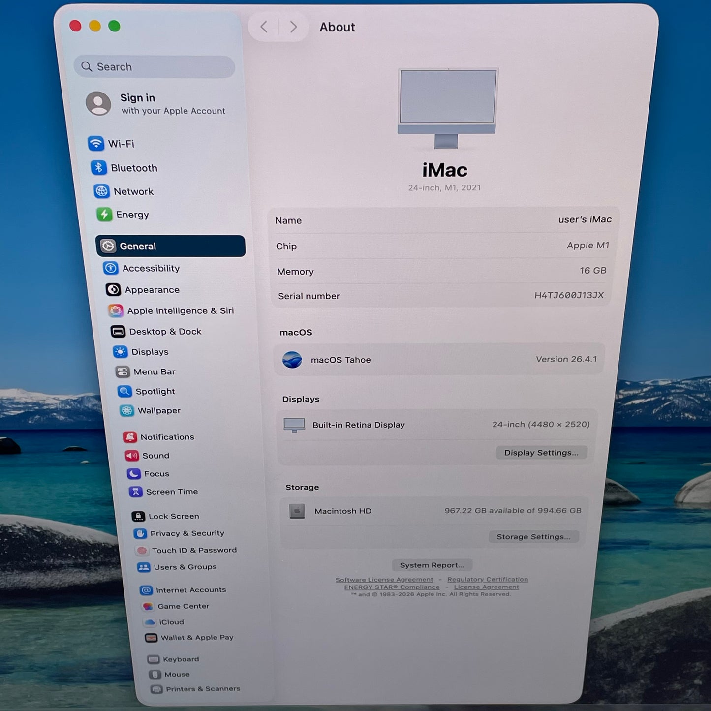Screen dimensions: 711x711
Task: Click the serial number H4TJ600J13JX
Action: (569, 295)
